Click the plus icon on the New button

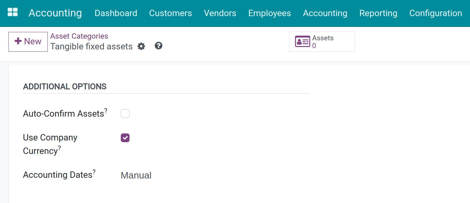pyautogui.click(x=18, y=41)
